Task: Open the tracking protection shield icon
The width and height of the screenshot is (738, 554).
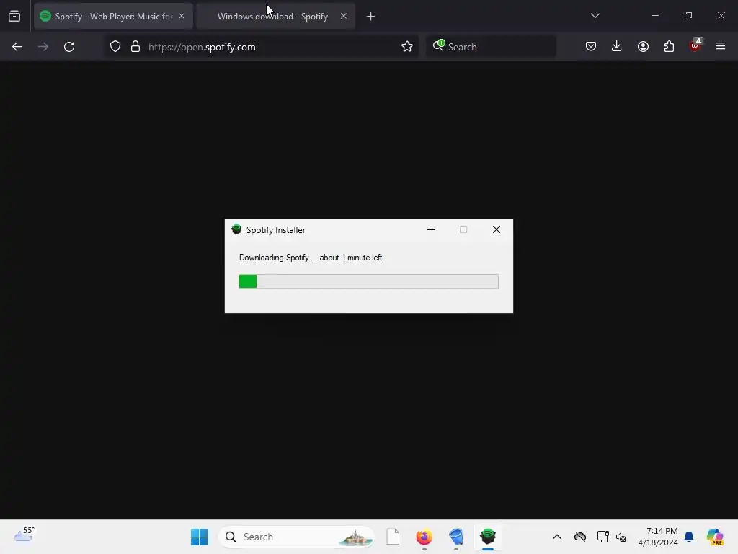Action: (115, 47)
